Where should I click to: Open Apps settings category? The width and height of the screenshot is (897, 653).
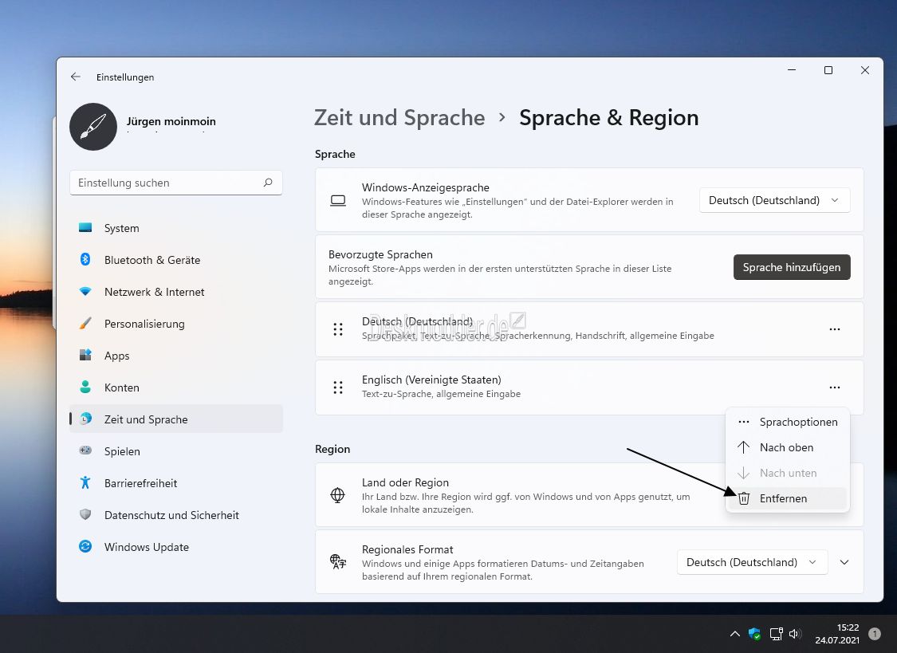click(176, 355)
